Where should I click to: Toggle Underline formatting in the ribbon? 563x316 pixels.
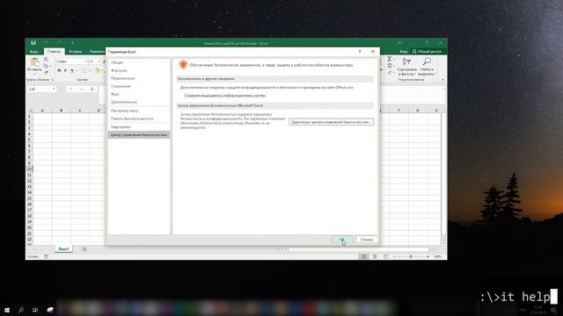point(72,70)
